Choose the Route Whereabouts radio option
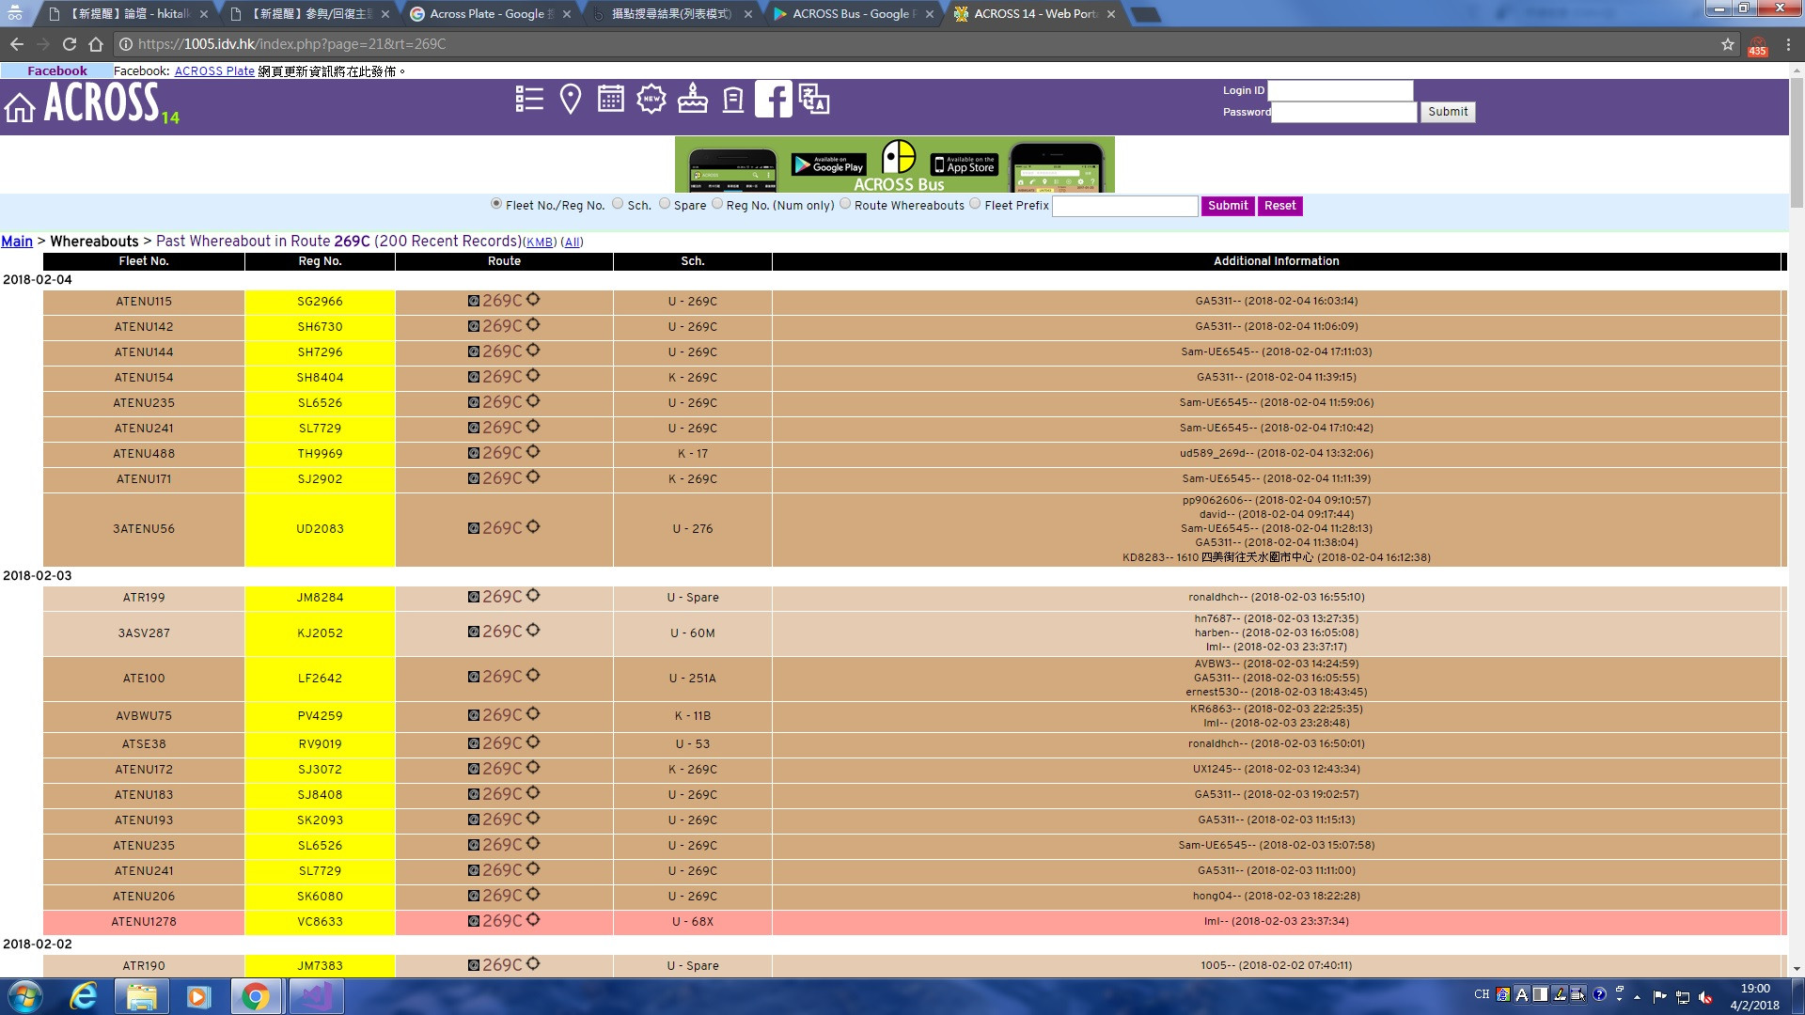The image size is (1805, 1015). coord(845,204)
